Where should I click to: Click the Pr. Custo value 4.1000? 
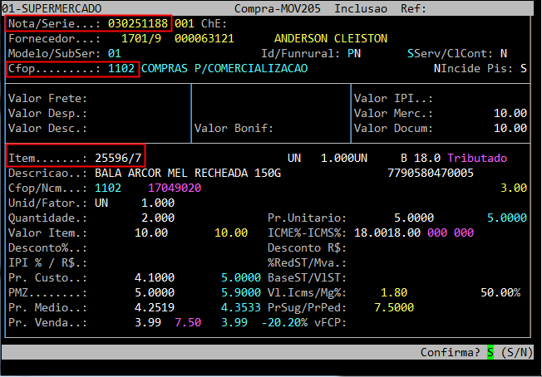pos(154,277)
